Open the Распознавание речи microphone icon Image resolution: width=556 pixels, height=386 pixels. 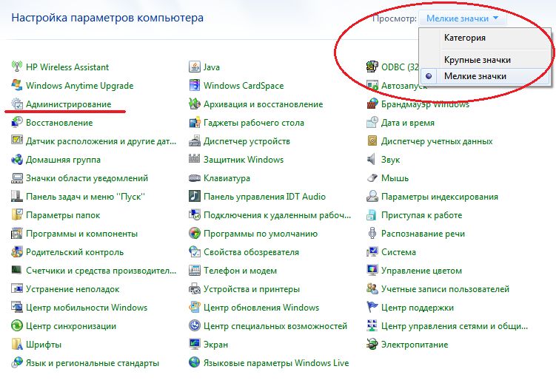(x=372, y=234)
